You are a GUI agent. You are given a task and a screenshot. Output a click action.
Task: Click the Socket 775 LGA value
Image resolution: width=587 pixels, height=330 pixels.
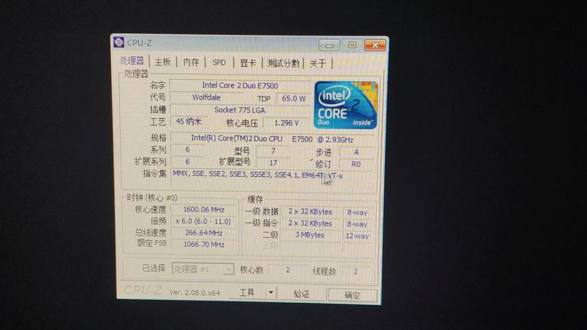click(239, 110)
